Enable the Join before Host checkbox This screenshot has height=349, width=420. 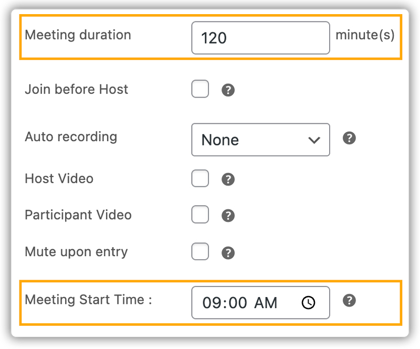coord(200,90)
